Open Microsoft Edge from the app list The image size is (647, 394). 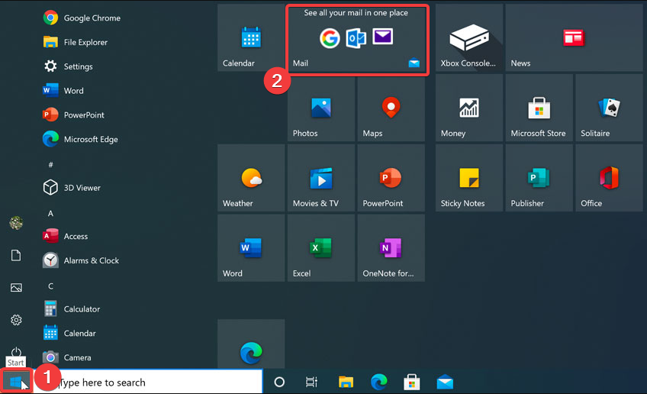click(80, 139)
